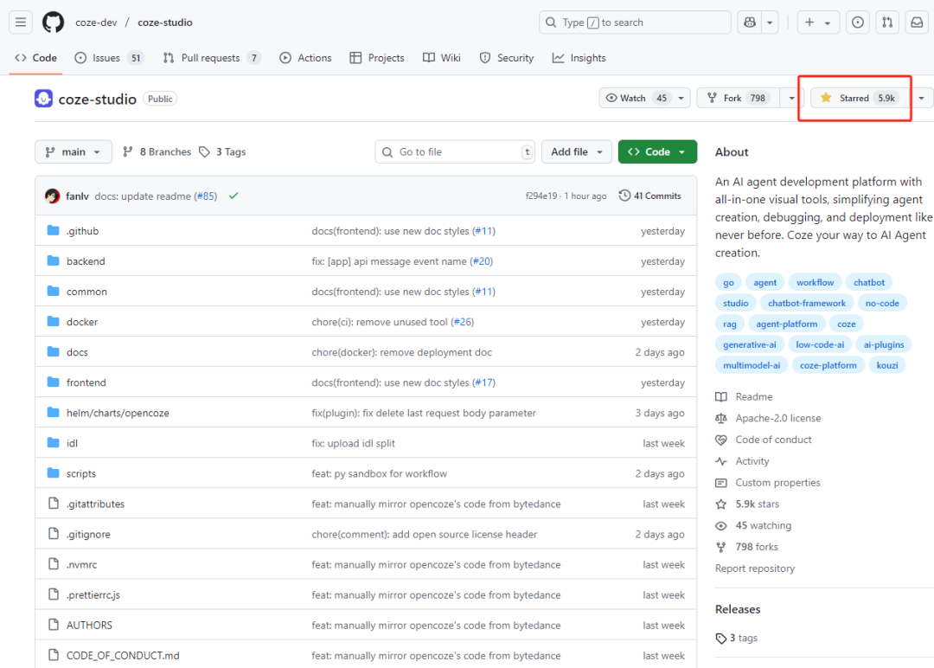Click the Go to file field
Screen dimensions: 934x668
tap(455, 152)
